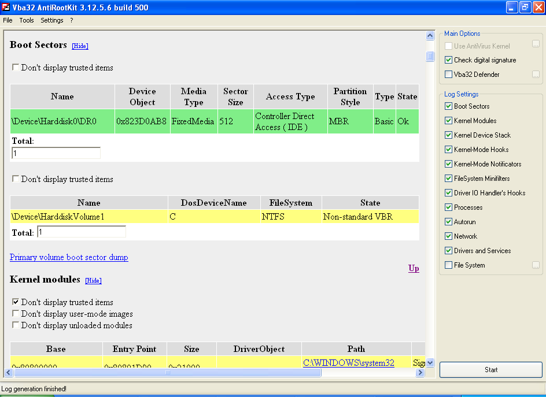Viewport: 546px width, 397px height.
Task: Click ellipsis button next to Vba32 Defender
Action: tap(536, 75)
